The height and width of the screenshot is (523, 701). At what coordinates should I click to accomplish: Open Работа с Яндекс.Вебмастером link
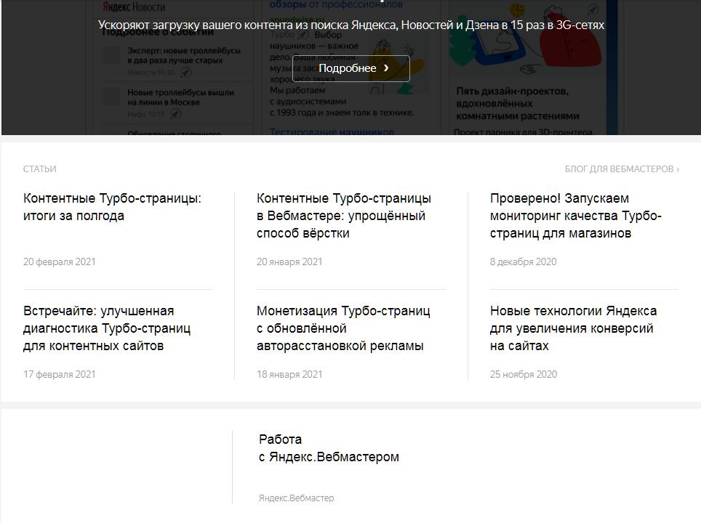point(329,448)
